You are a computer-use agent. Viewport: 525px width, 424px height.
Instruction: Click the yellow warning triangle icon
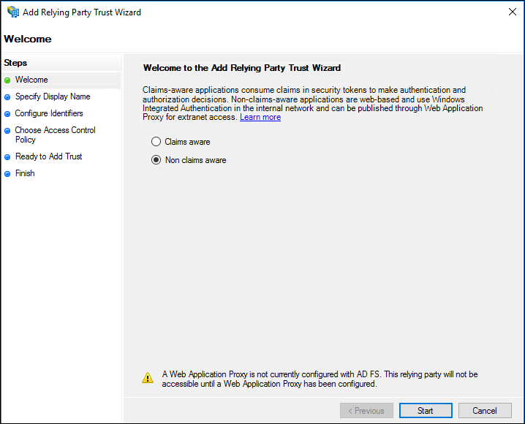click(x=148, y=378)
